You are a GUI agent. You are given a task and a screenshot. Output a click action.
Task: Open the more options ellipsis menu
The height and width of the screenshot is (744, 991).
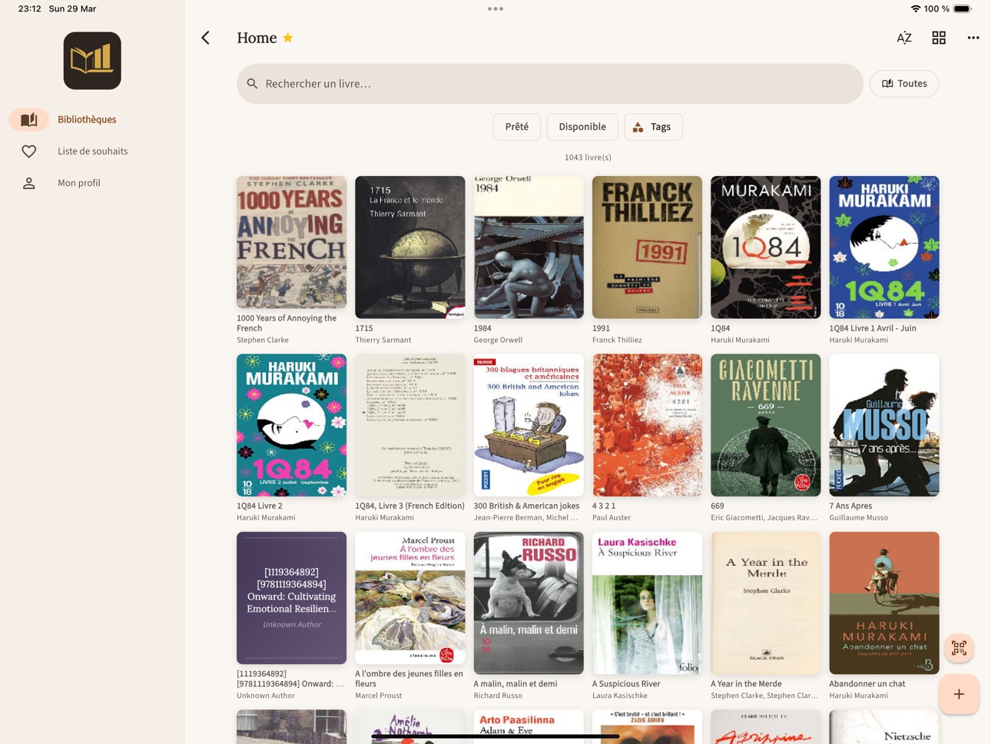coord(973,38)
